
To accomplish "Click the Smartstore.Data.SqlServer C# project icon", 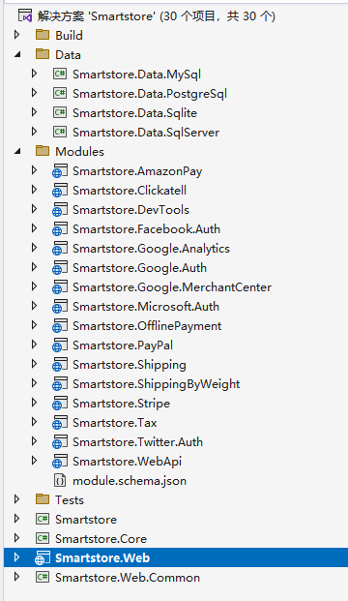I will tap(60, 132).
